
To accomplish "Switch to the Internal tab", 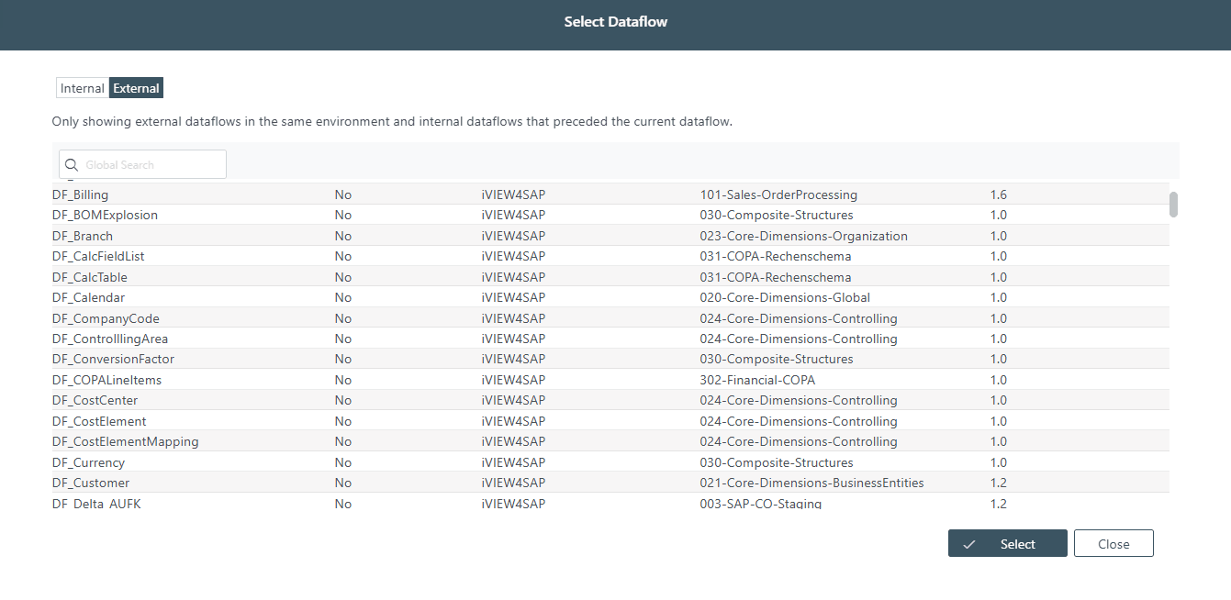I will (82, 87).
